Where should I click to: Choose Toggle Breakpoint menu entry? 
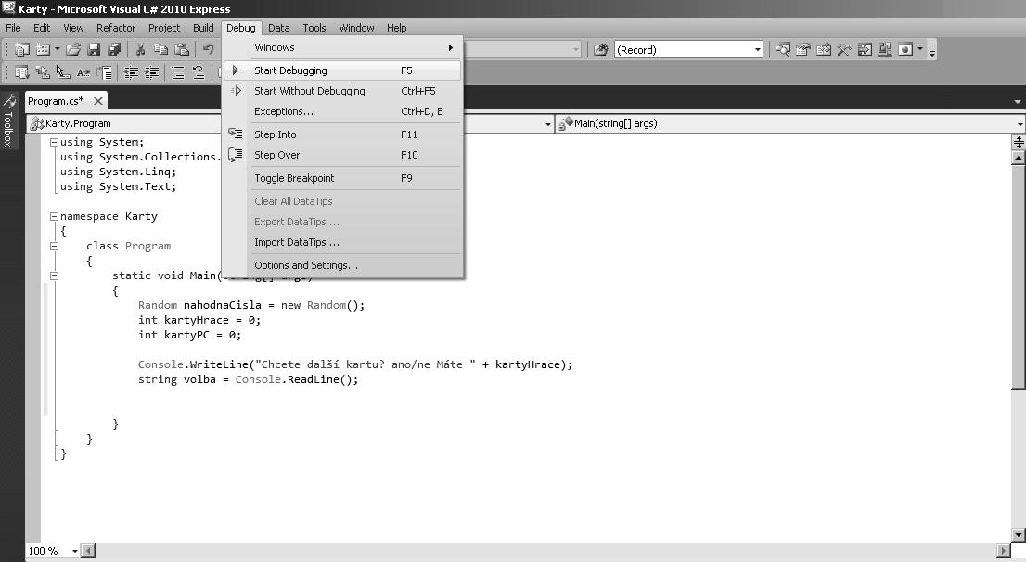[342, 178]
